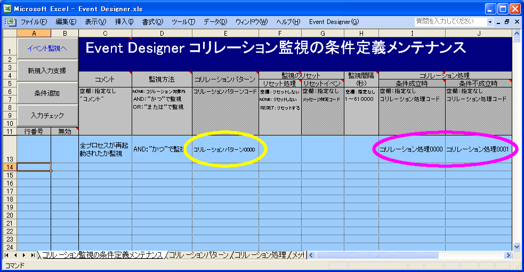Select column J header
The image size is (524, 272).
[x=479, y=33]
